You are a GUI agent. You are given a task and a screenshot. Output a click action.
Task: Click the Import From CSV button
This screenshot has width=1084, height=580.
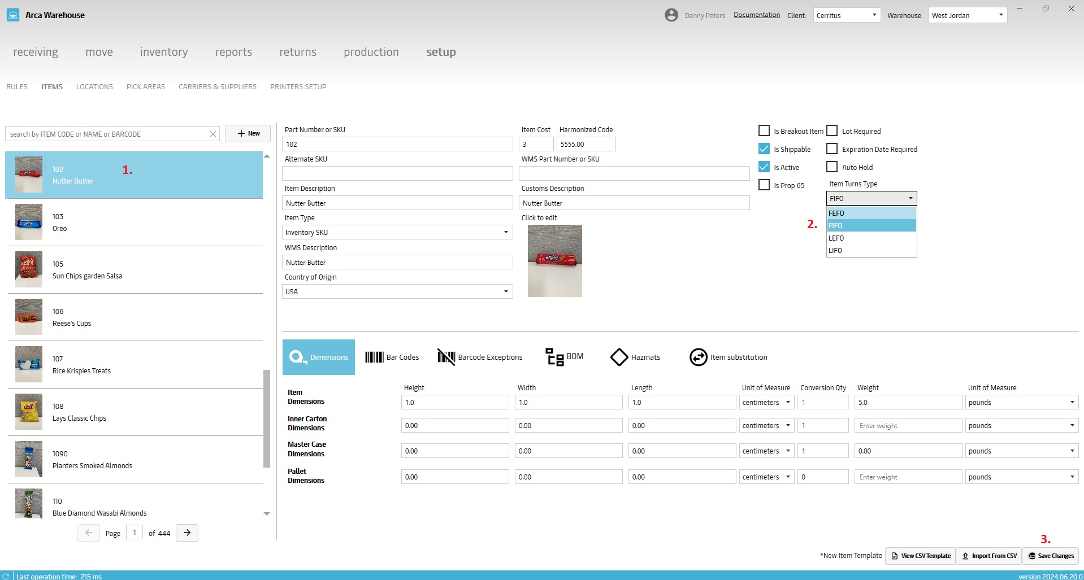pyautogui.click(x=989, y=556)
